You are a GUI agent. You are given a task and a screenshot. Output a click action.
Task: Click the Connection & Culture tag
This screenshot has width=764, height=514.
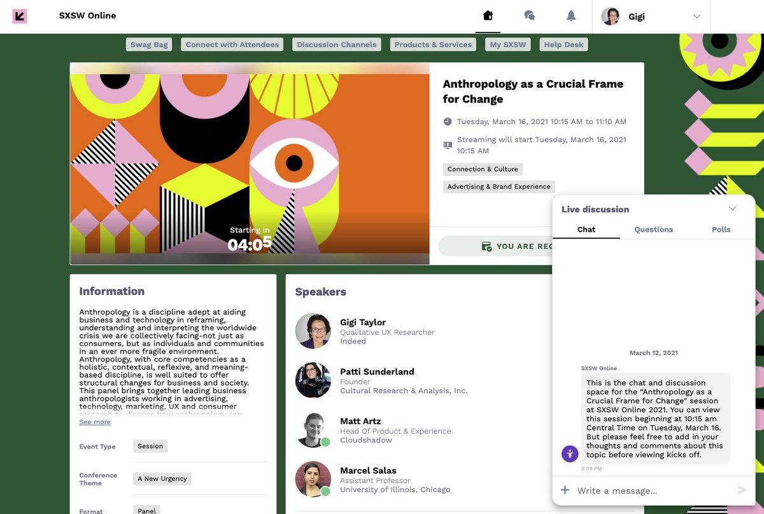pyautogui.click(x=483, y=169)
